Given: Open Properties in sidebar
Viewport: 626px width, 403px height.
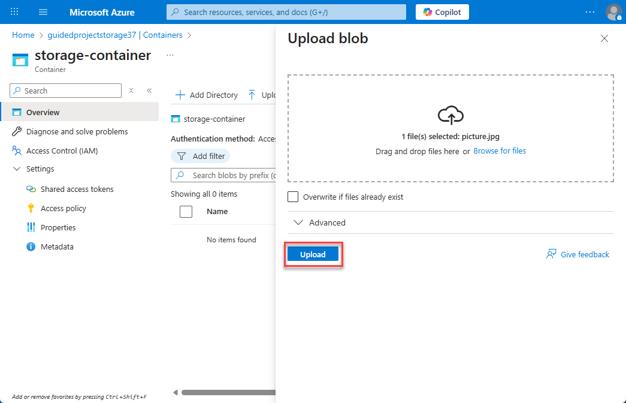Looking at the screenshot, I should (x=58, y=227).
